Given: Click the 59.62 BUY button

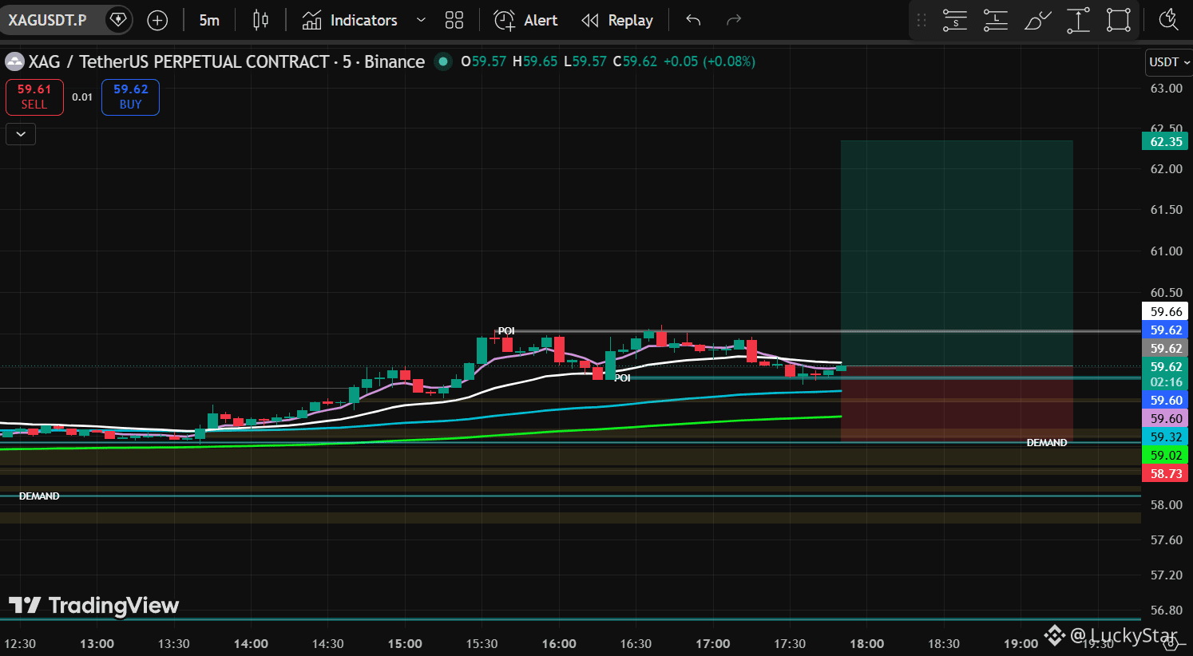Looking at the screenshot, I should coord(130,97).
